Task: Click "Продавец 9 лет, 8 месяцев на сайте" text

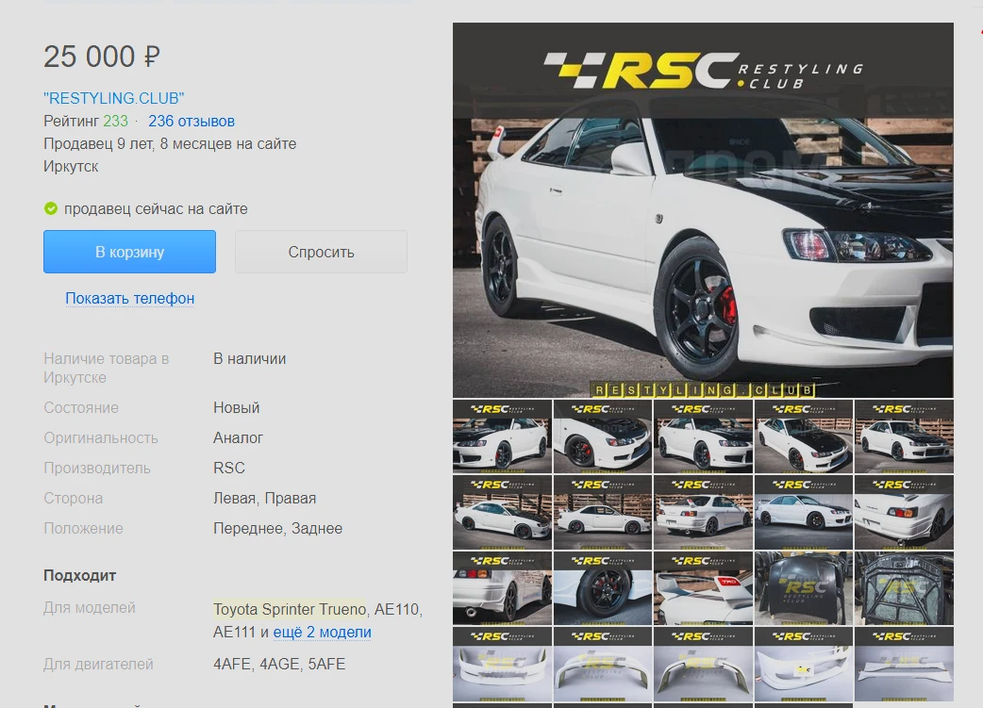Action: [170, 144]
